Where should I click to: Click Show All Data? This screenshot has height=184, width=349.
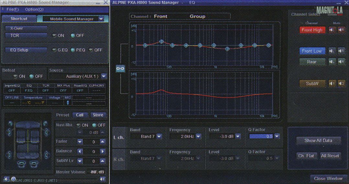tap(319, 140)
